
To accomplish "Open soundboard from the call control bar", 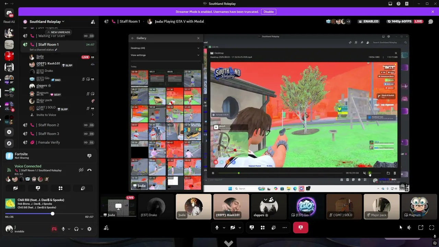I will pyautogui.click(x=274, y=227).
